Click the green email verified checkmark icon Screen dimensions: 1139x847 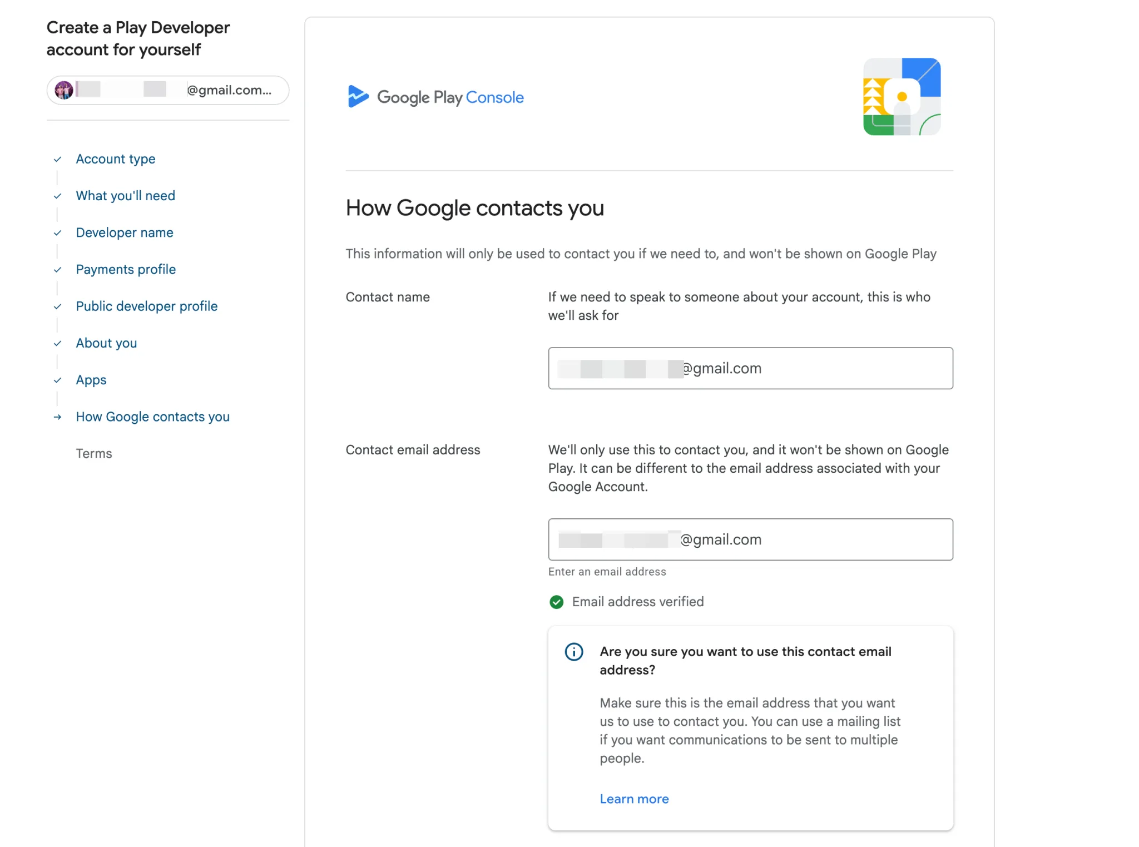(x=556, y=602)
